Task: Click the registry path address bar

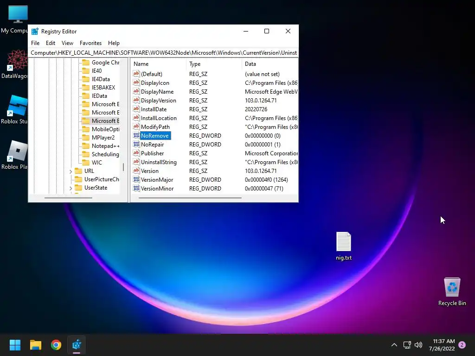Action: (x=164, y=53)
